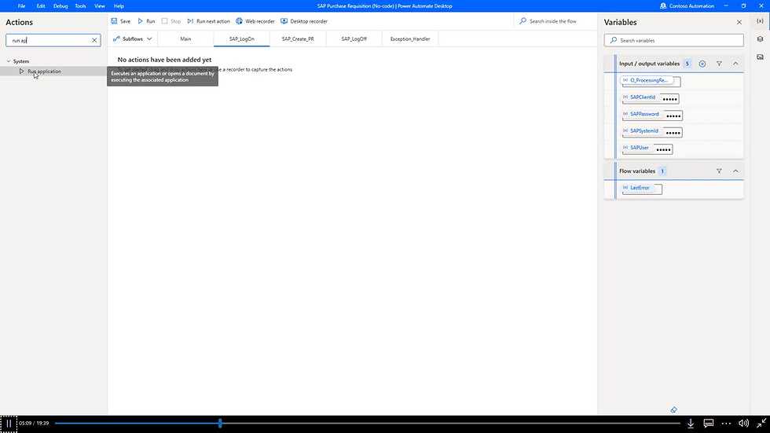Open the File menu

[x=22, y=6]
